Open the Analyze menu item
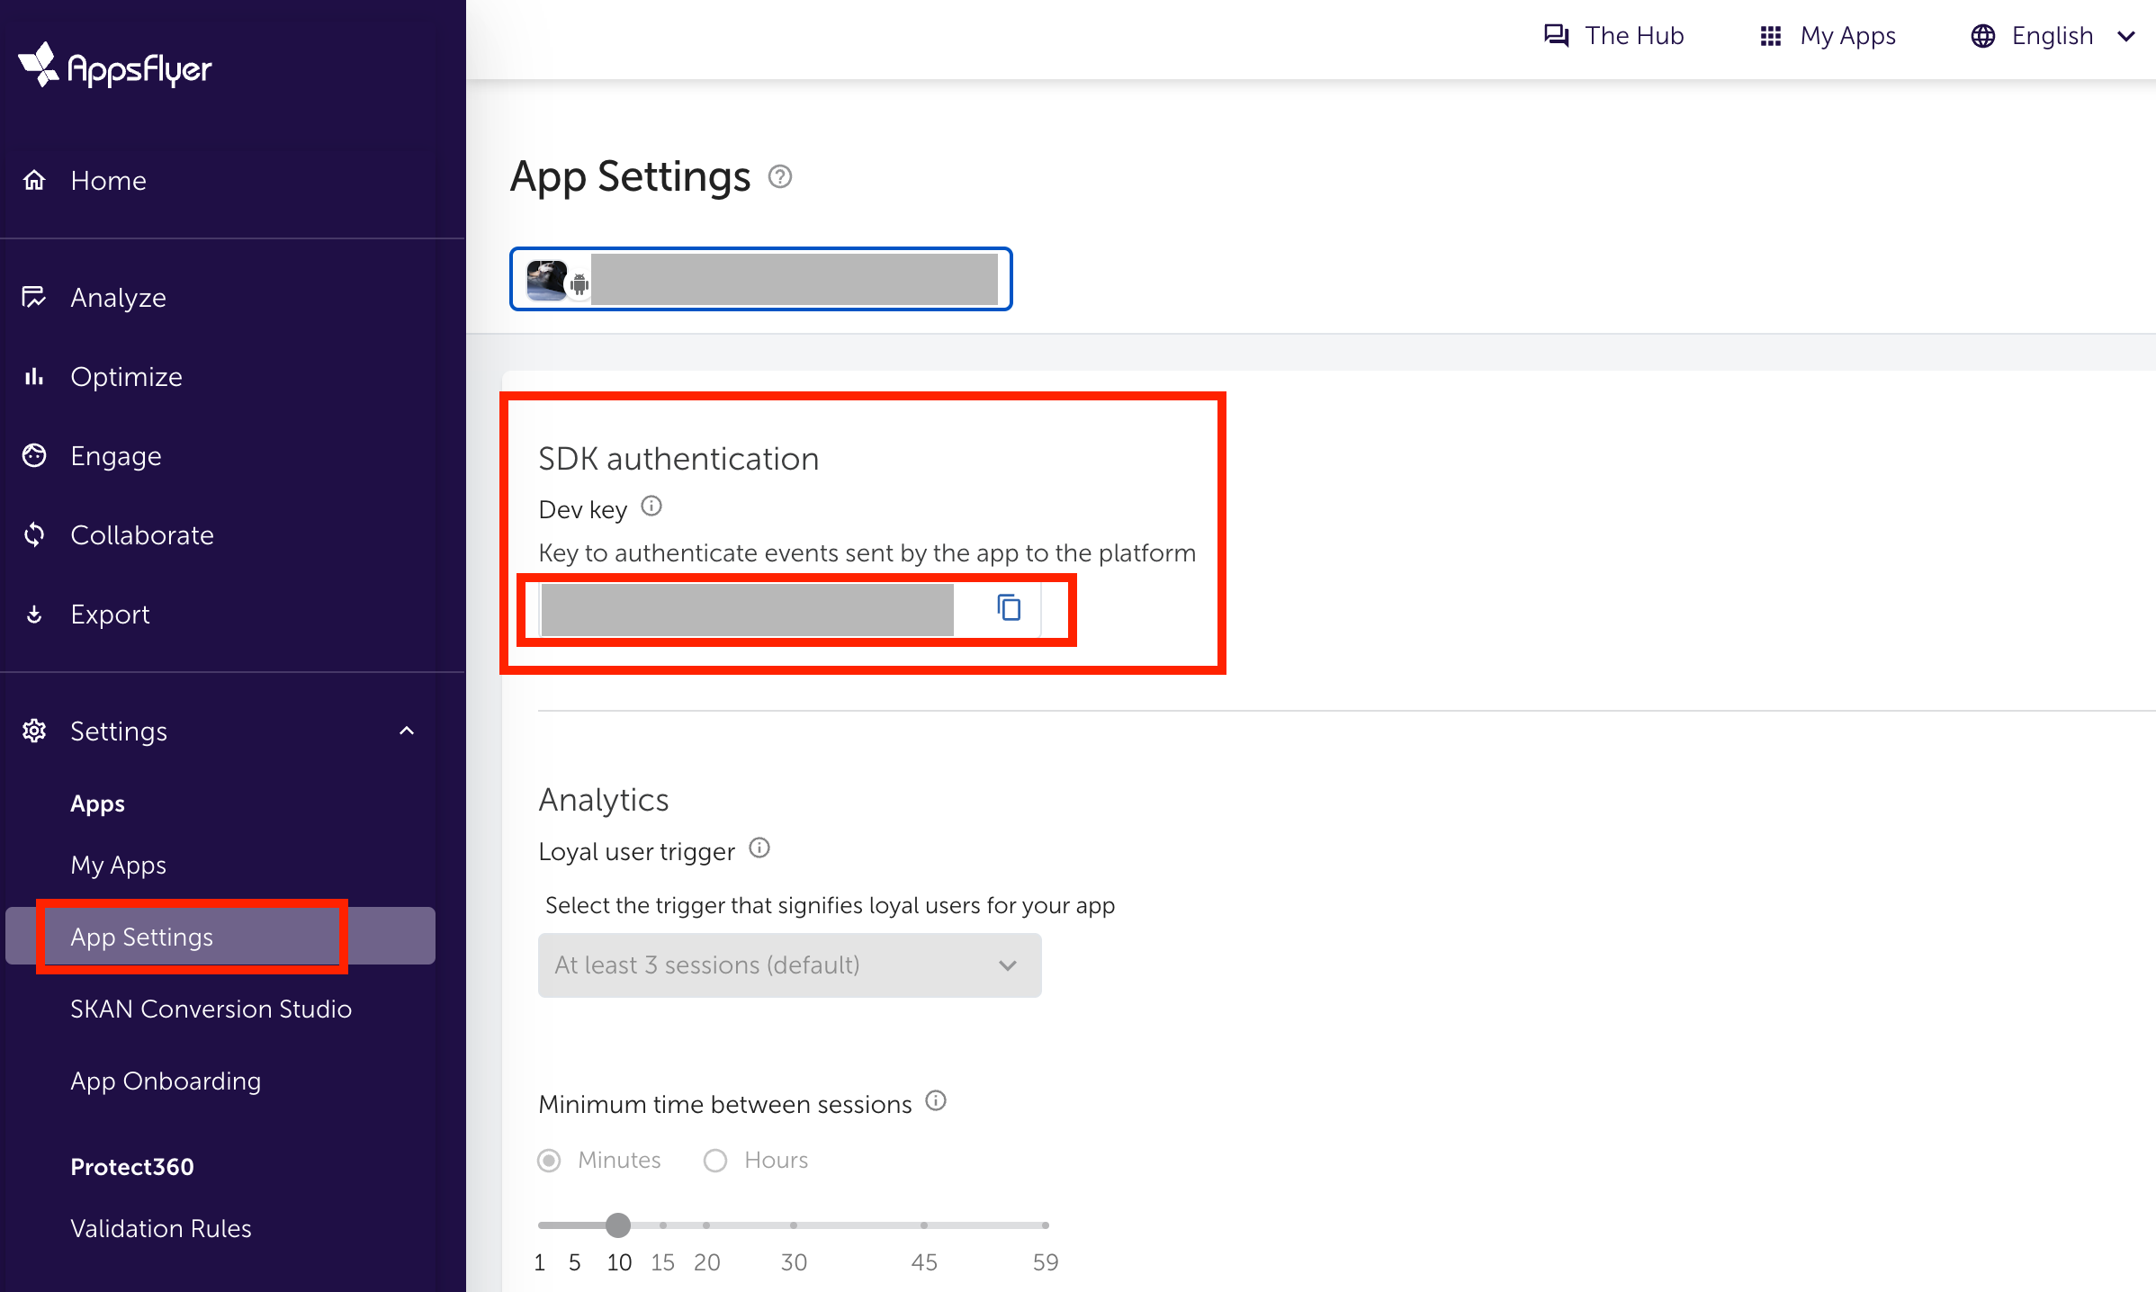2156x1292 pixels. click(118, 298)
